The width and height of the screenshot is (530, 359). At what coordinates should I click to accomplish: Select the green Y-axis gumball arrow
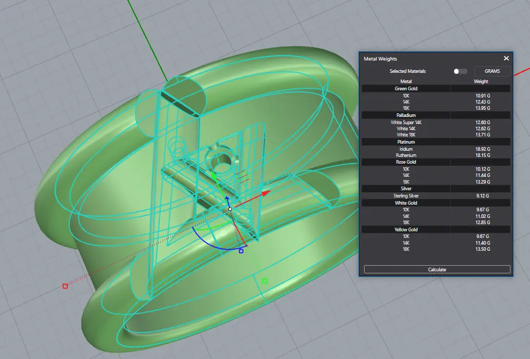tap(214, 176)
